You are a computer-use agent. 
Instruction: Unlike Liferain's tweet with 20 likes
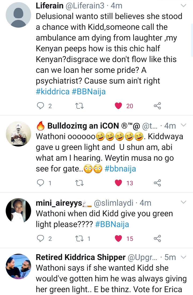click(x=118, y=106)
